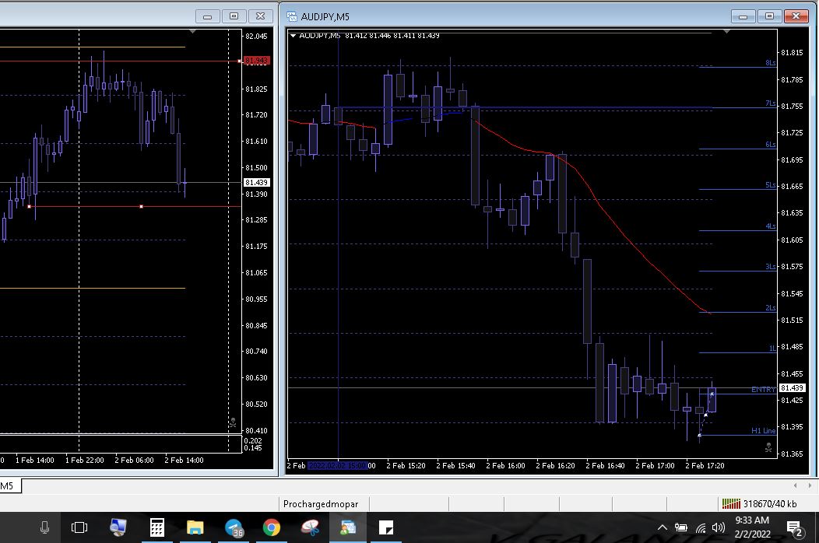
Task: Open the Calculator from the taskbar
Action: [156, 527]
